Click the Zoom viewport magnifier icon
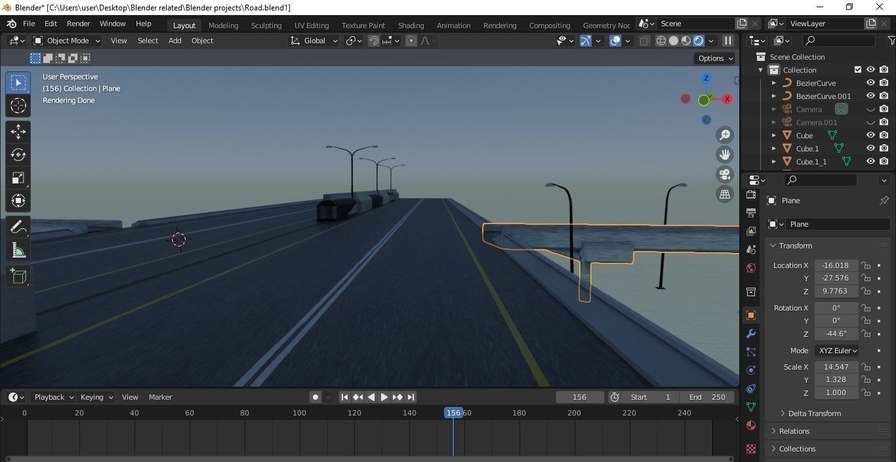This screenshot has height=462, width=896. (725, 135)
